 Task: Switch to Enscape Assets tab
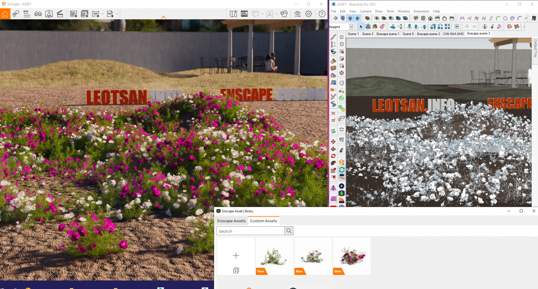(x=231, y=221)
